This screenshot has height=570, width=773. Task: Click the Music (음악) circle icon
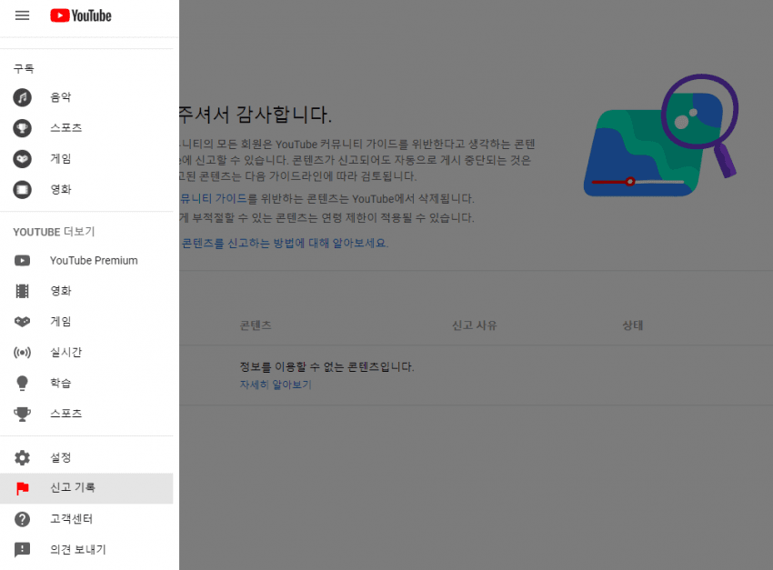22,97
